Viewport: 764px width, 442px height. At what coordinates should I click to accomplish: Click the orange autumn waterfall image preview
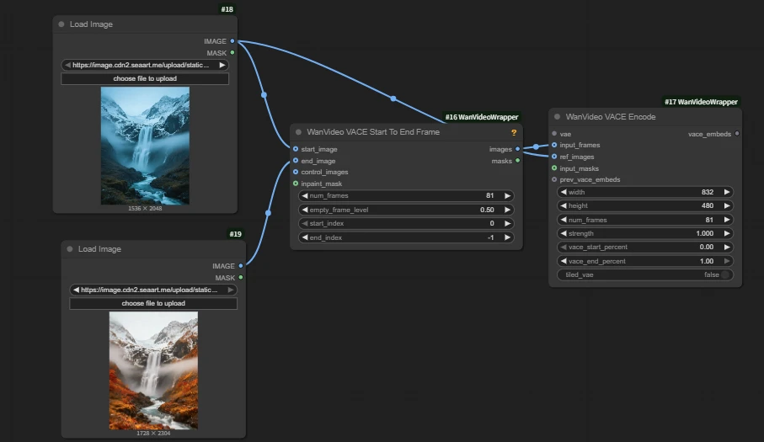click(153, 370)
